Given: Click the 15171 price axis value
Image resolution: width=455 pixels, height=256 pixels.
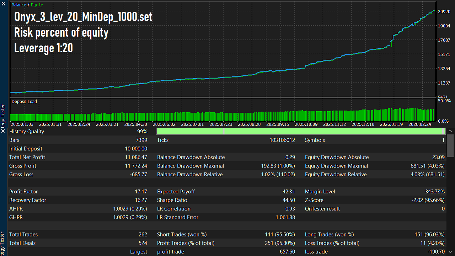Looking at the screenshot, I should pos(444,54).
